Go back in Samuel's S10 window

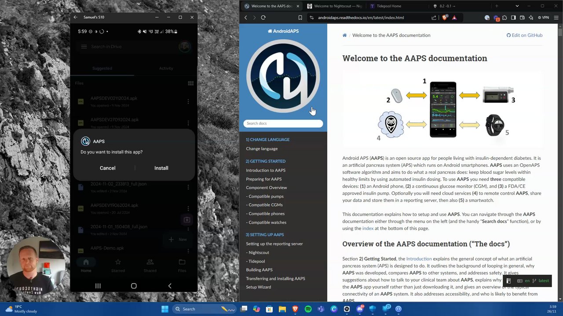(75, 17)
